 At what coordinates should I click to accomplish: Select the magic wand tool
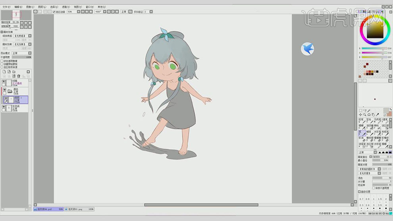369,111
